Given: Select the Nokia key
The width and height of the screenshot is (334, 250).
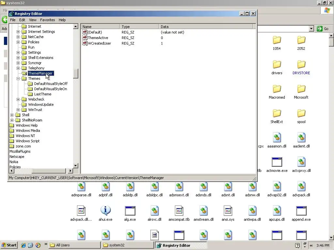Looking at the screenshot, I should click(14, 162).
